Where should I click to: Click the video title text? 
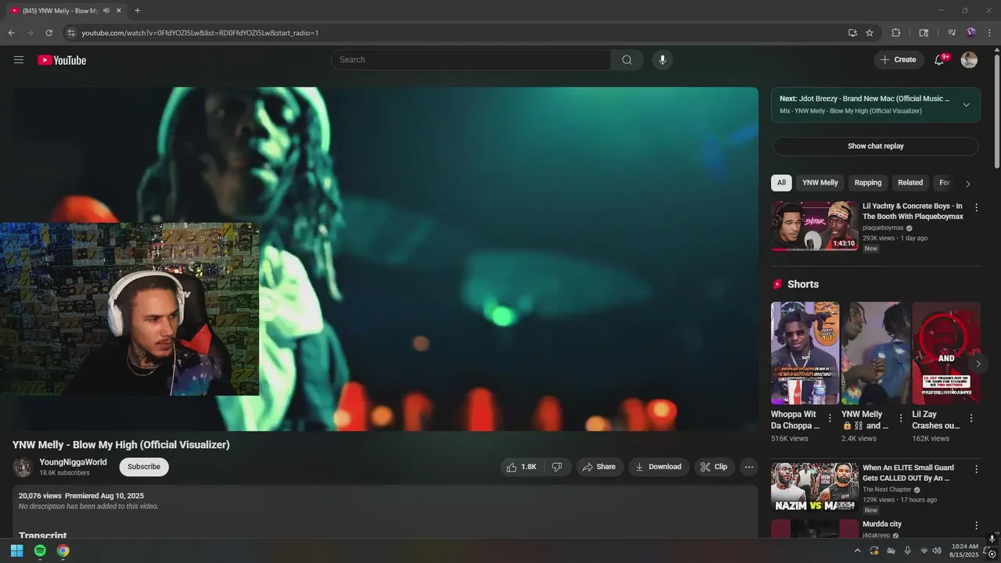coord(121,444)
